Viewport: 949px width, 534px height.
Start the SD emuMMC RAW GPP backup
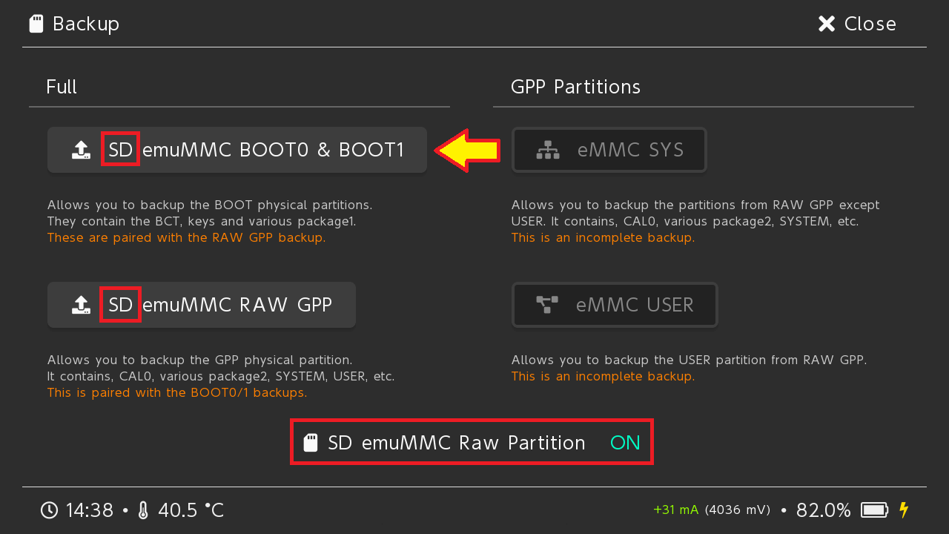point(202,305)
